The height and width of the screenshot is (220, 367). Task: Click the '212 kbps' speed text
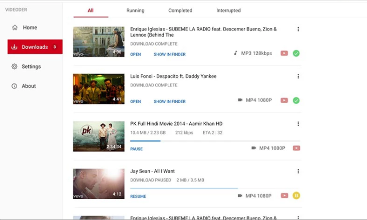pos(184,132)
